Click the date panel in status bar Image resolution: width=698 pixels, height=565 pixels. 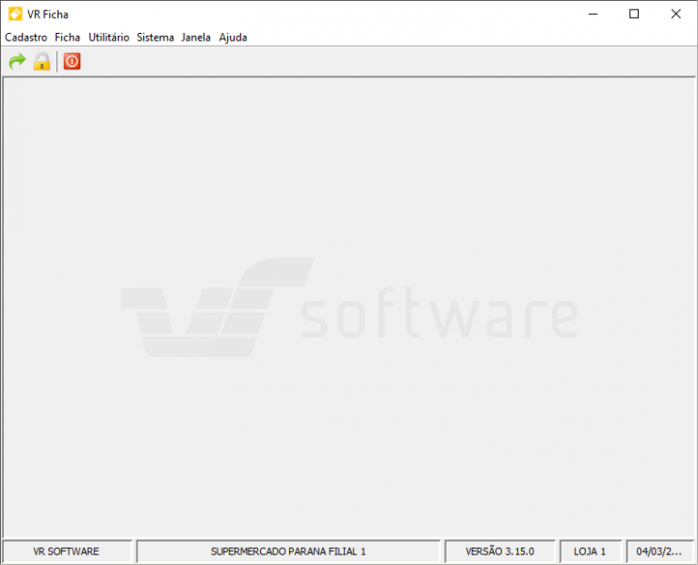[658, 551]
